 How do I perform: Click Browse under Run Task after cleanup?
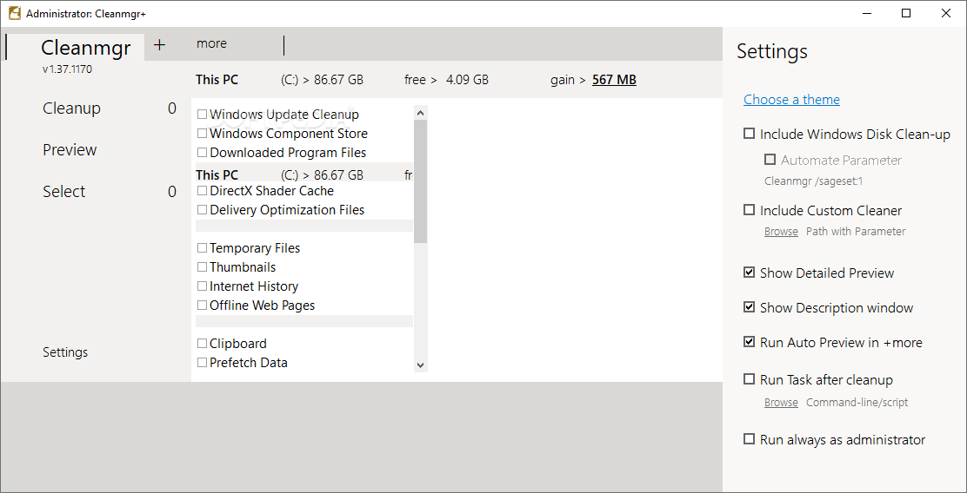[781, 403]
